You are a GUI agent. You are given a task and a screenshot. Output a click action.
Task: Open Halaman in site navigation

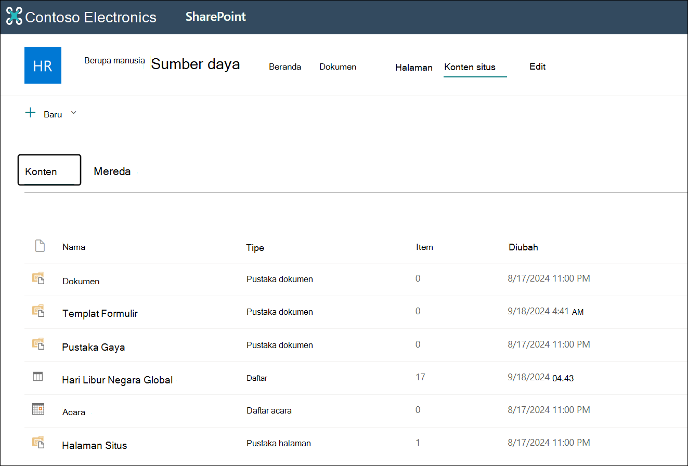(414, 67)
